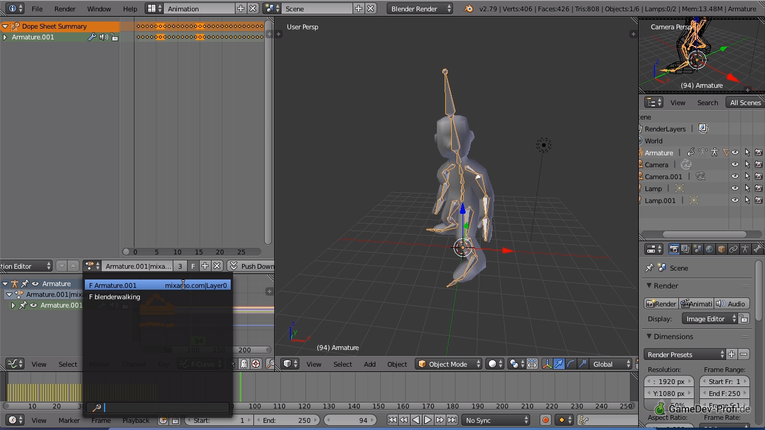This screenshot has width=765, height=430.
Task: Hide Camera.001 via eye in the outliner
Action: [x=735, y=176]
